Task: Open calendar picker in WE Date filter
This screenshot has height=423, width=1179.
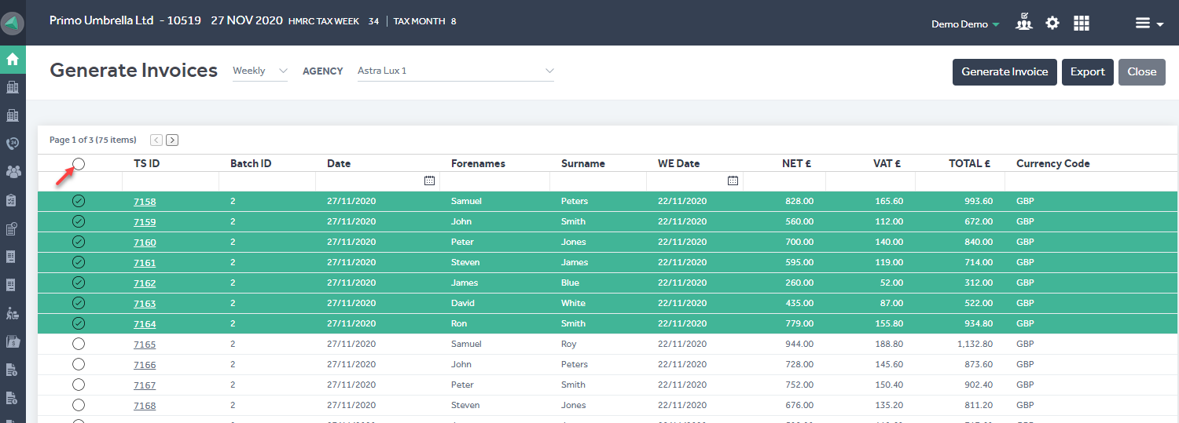Action: click(x=733, y=181)
